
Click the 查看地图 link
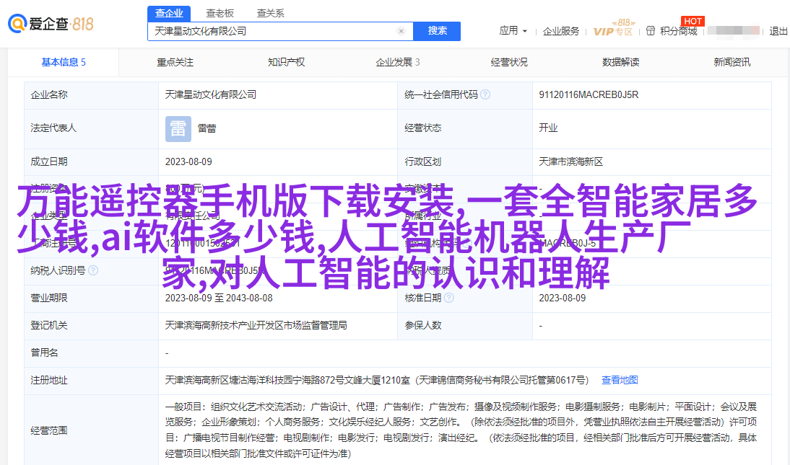point(620,381)
